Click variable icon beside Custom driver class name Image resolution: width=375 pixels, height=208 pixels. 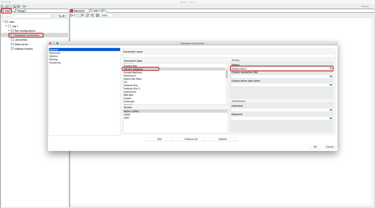[x=331, y=85]
